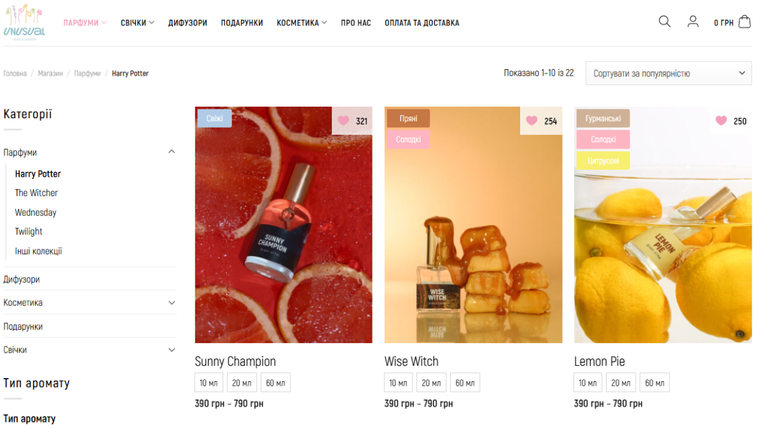This screenshot has height=432, width=763.
Task: Go to Оплата та доставка page
Action: coord(422,23)
